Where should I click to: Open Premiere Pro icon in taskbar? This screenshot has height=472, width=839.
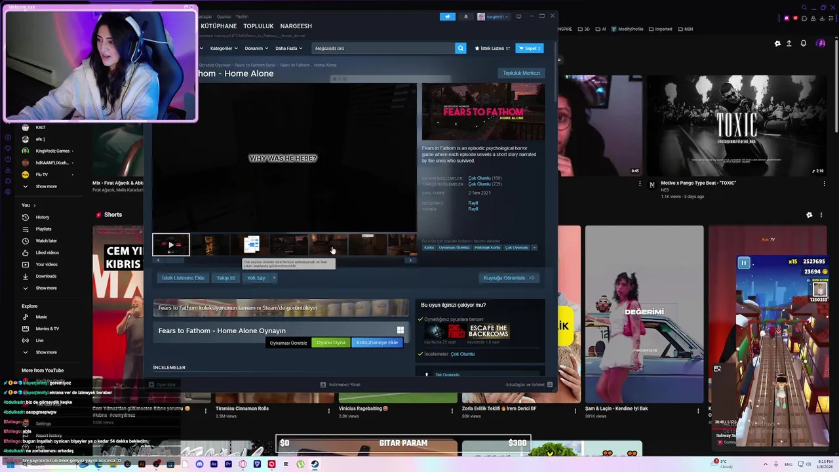tap(228, 464)
